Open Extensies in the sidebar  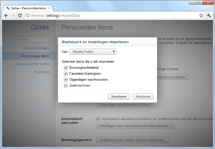tap(42, 72)
